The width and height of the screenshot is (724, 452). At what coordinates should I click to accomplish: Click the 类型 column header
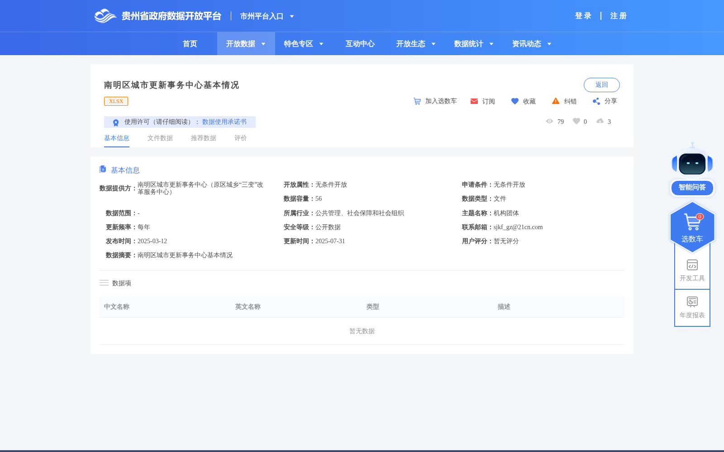point(373,307)
